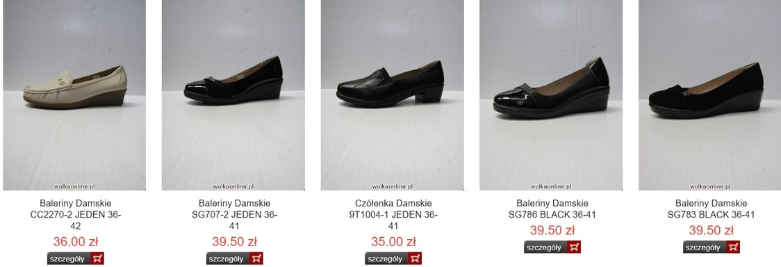This screenshot has width=781, height=267.
Task: Open the beige loafer product image
Action: tap(75, 95)
